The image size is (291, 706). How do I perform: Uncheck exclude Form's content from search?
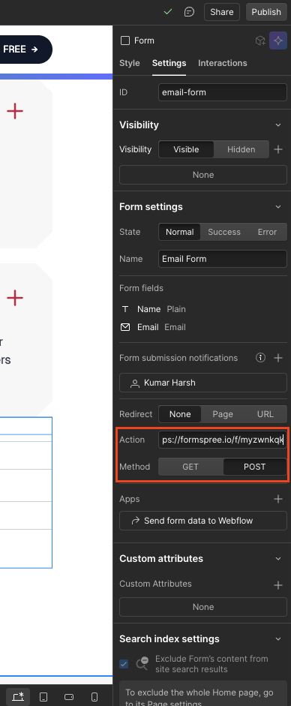(124, 664)
